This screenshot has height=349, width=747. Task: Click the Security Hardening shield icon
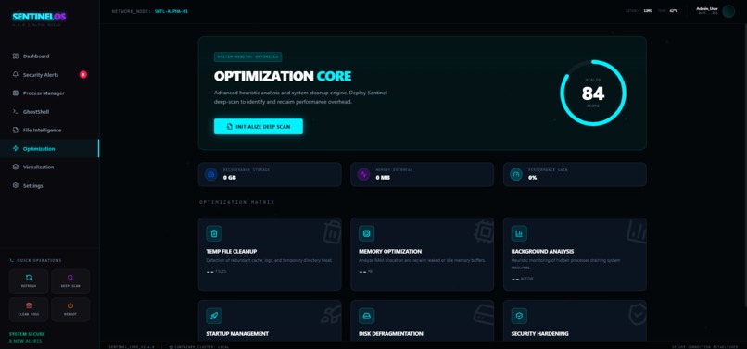pos(519,316)
